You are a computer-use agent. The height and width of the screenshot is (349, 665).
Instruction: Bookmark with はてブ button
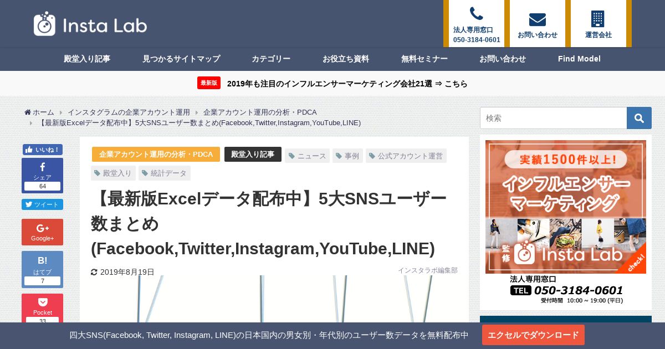(43, 269)
